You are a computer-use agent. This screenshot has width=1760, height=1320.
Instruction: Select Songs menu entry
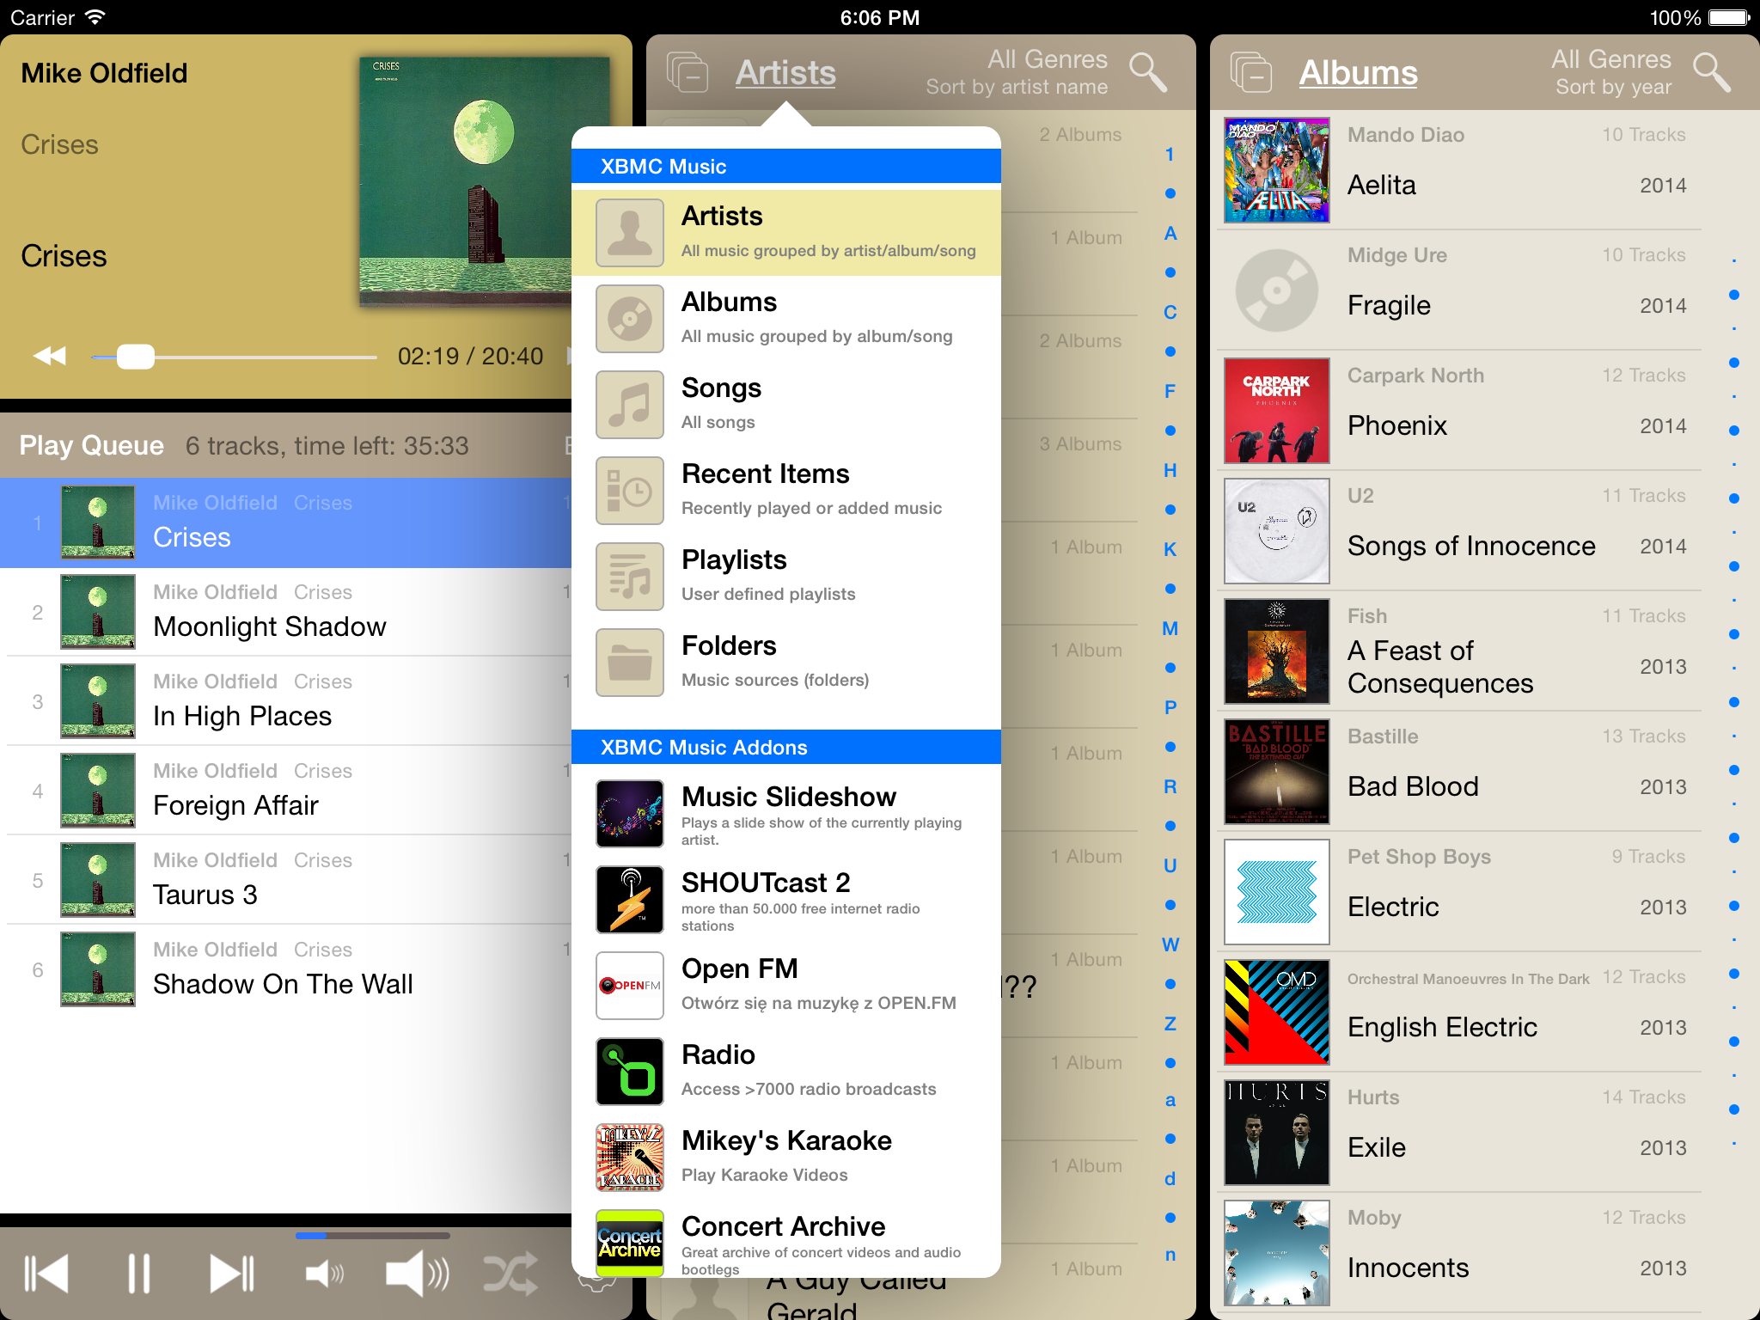[x=786, y=405]
